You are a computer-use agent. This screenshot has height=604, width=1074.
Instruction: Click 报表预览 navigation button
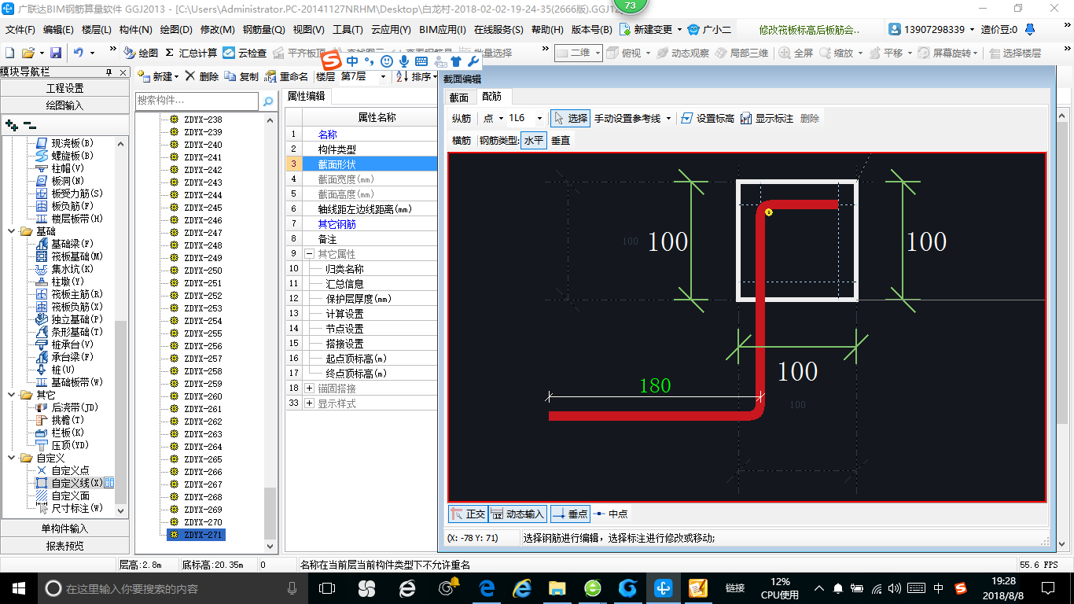(64, 546)
